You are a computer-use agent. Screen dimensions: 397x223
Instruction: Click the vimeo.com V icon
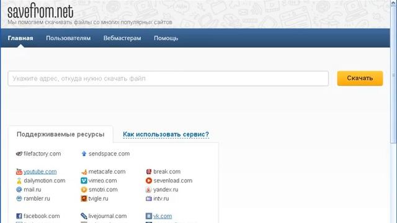84,181
